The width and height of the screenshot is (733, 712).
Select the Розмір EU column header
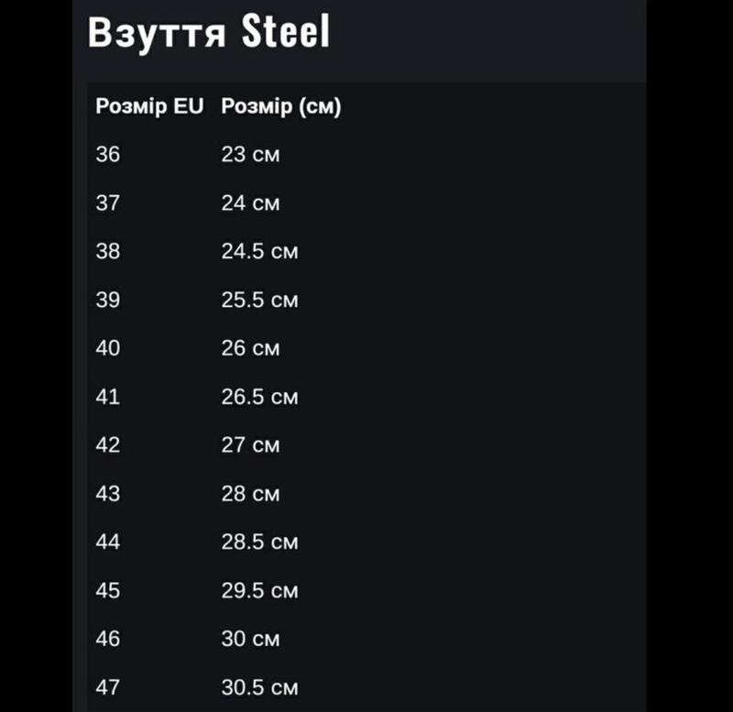(x=149, y=106)
